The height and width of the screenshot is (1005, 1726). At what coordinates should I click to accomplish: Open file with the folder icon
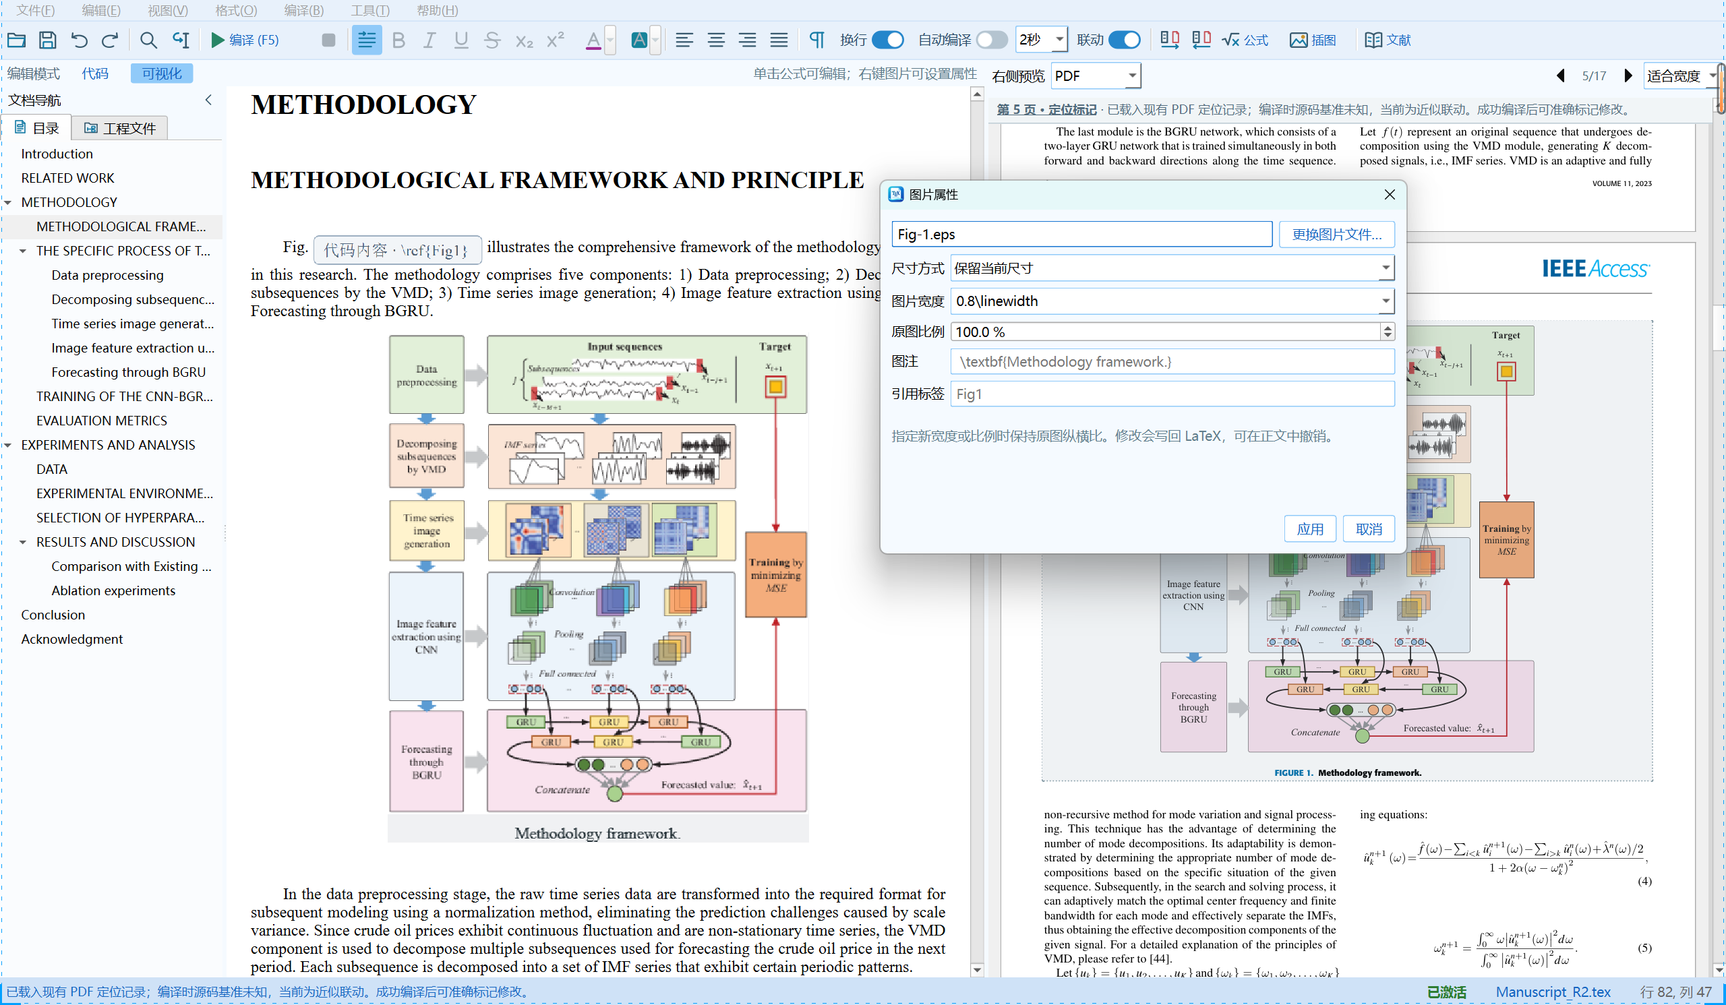coord(16,40)
